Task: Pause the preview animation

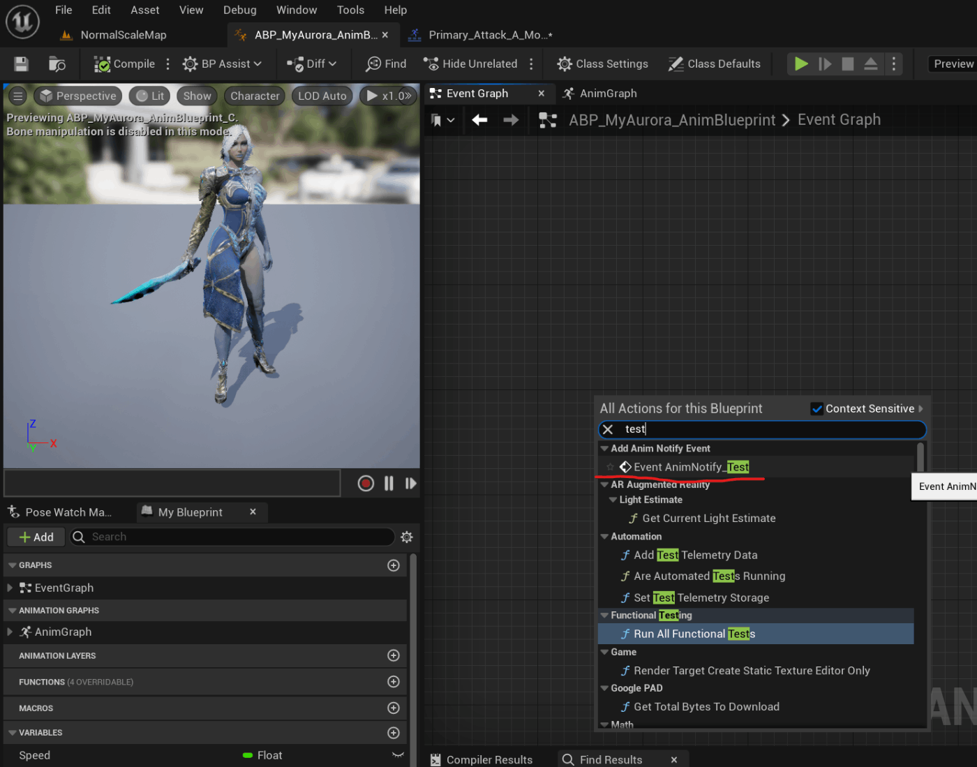Action: 389,483
